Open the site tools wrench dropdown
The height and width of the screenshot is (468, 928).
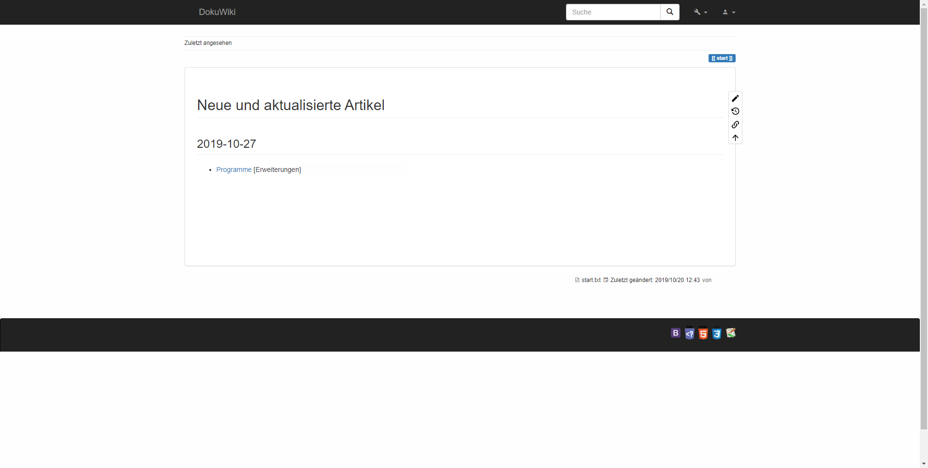coord(697,12)
